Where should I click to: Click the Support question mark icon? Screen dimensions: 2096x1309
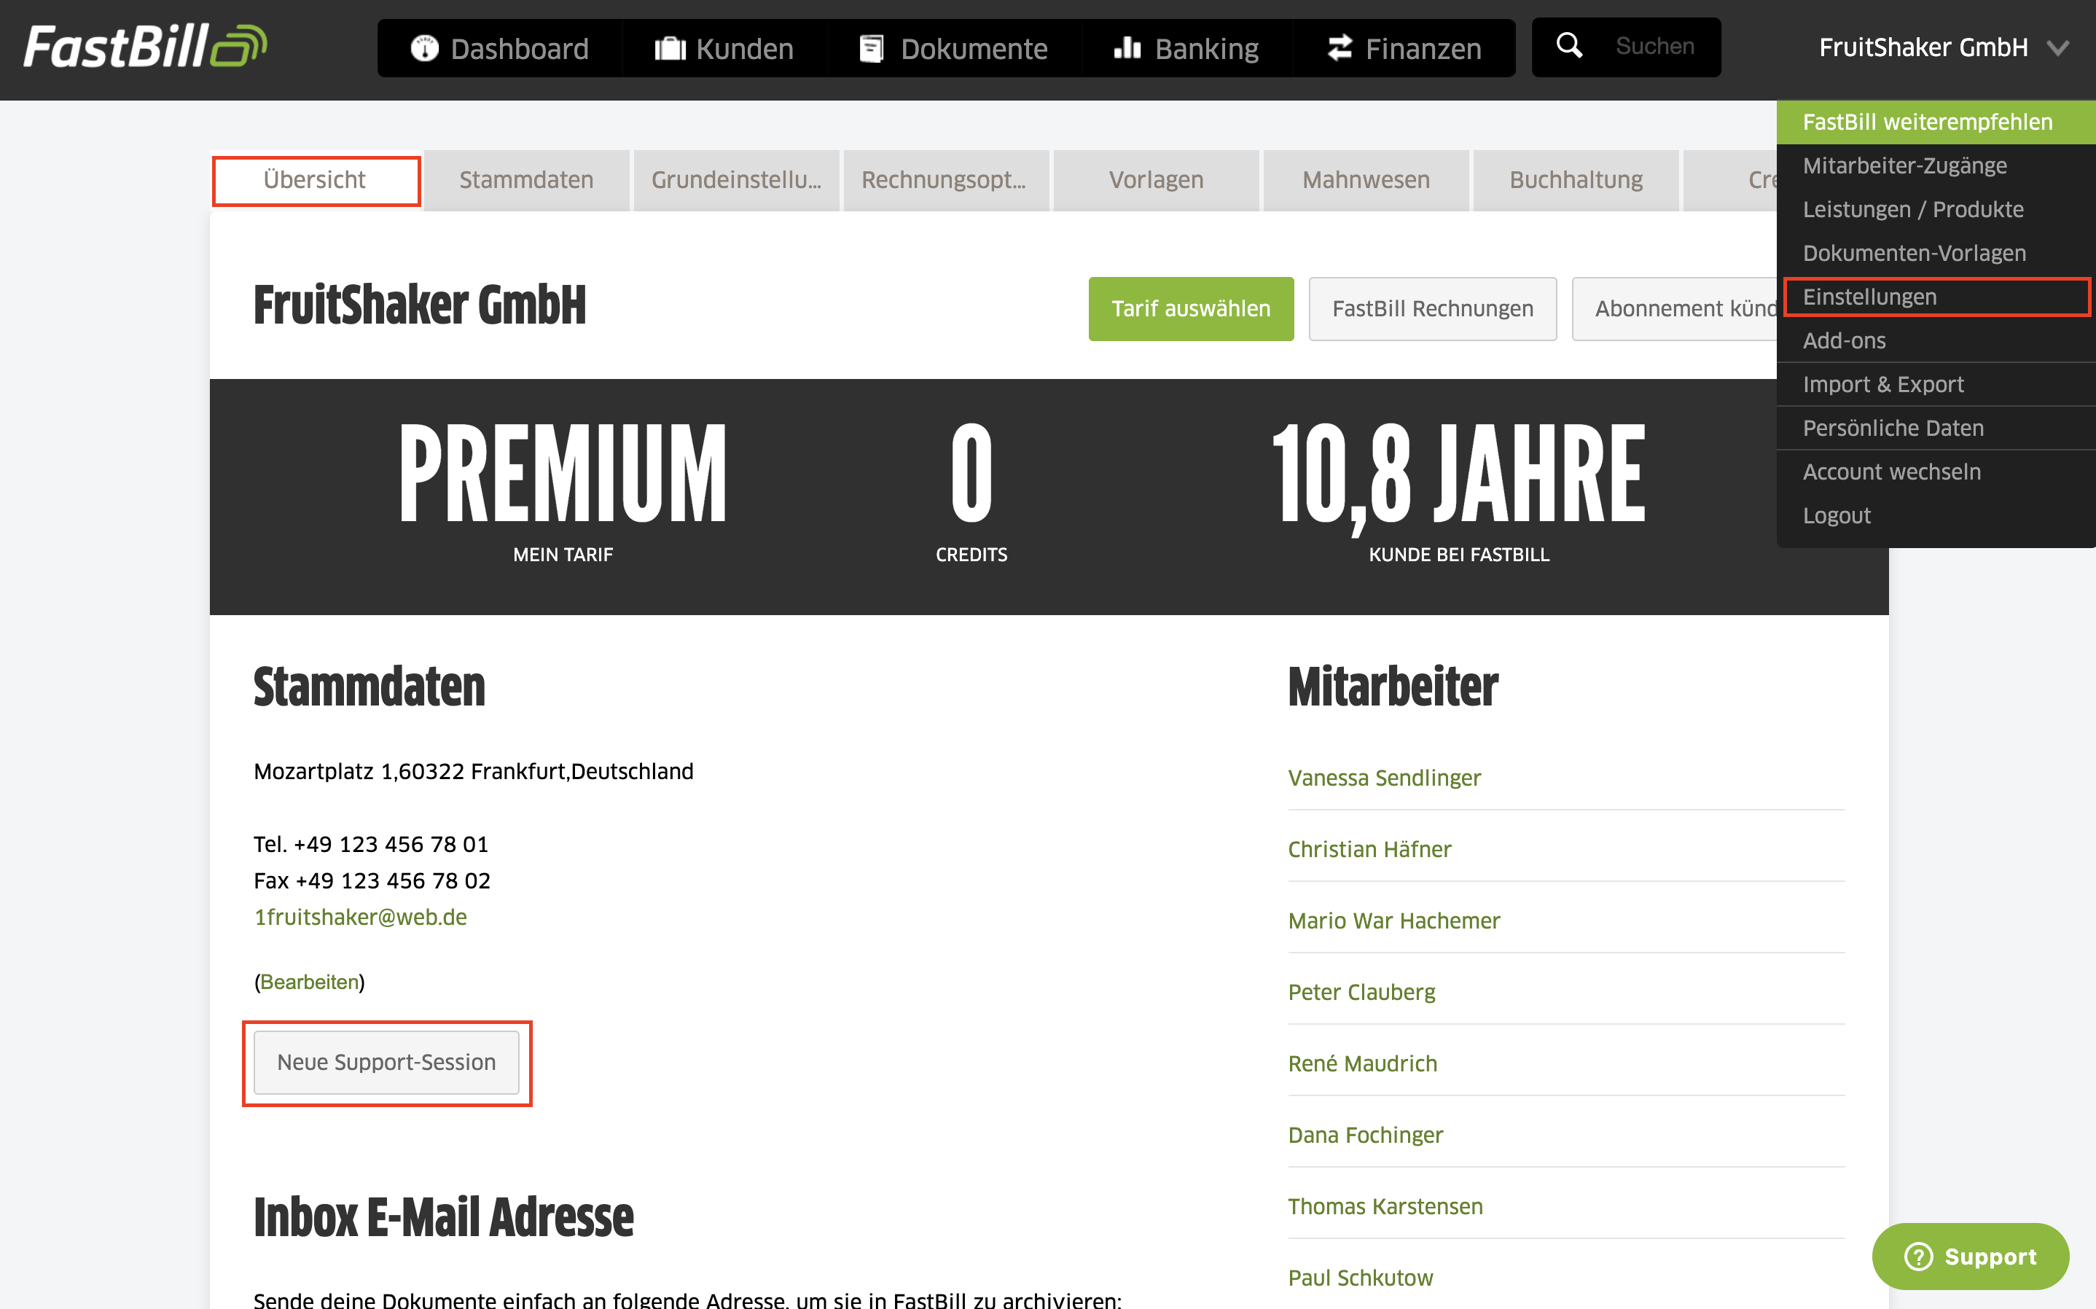[1919, 1257]
